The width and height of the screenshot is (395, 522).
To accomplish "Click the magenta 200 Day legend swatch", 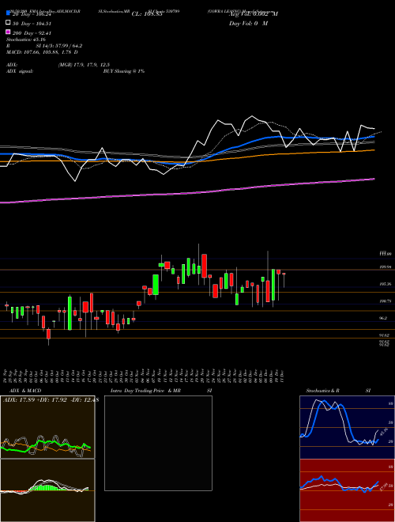I will tap(8, 32).
